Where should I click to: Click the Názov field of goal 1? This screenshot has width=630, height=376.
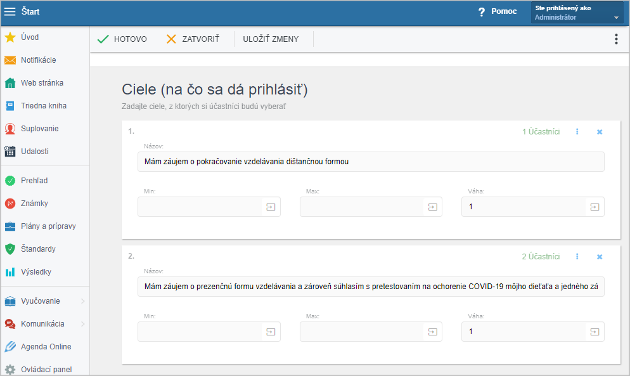pyautogui.click(x=371, y=162)
